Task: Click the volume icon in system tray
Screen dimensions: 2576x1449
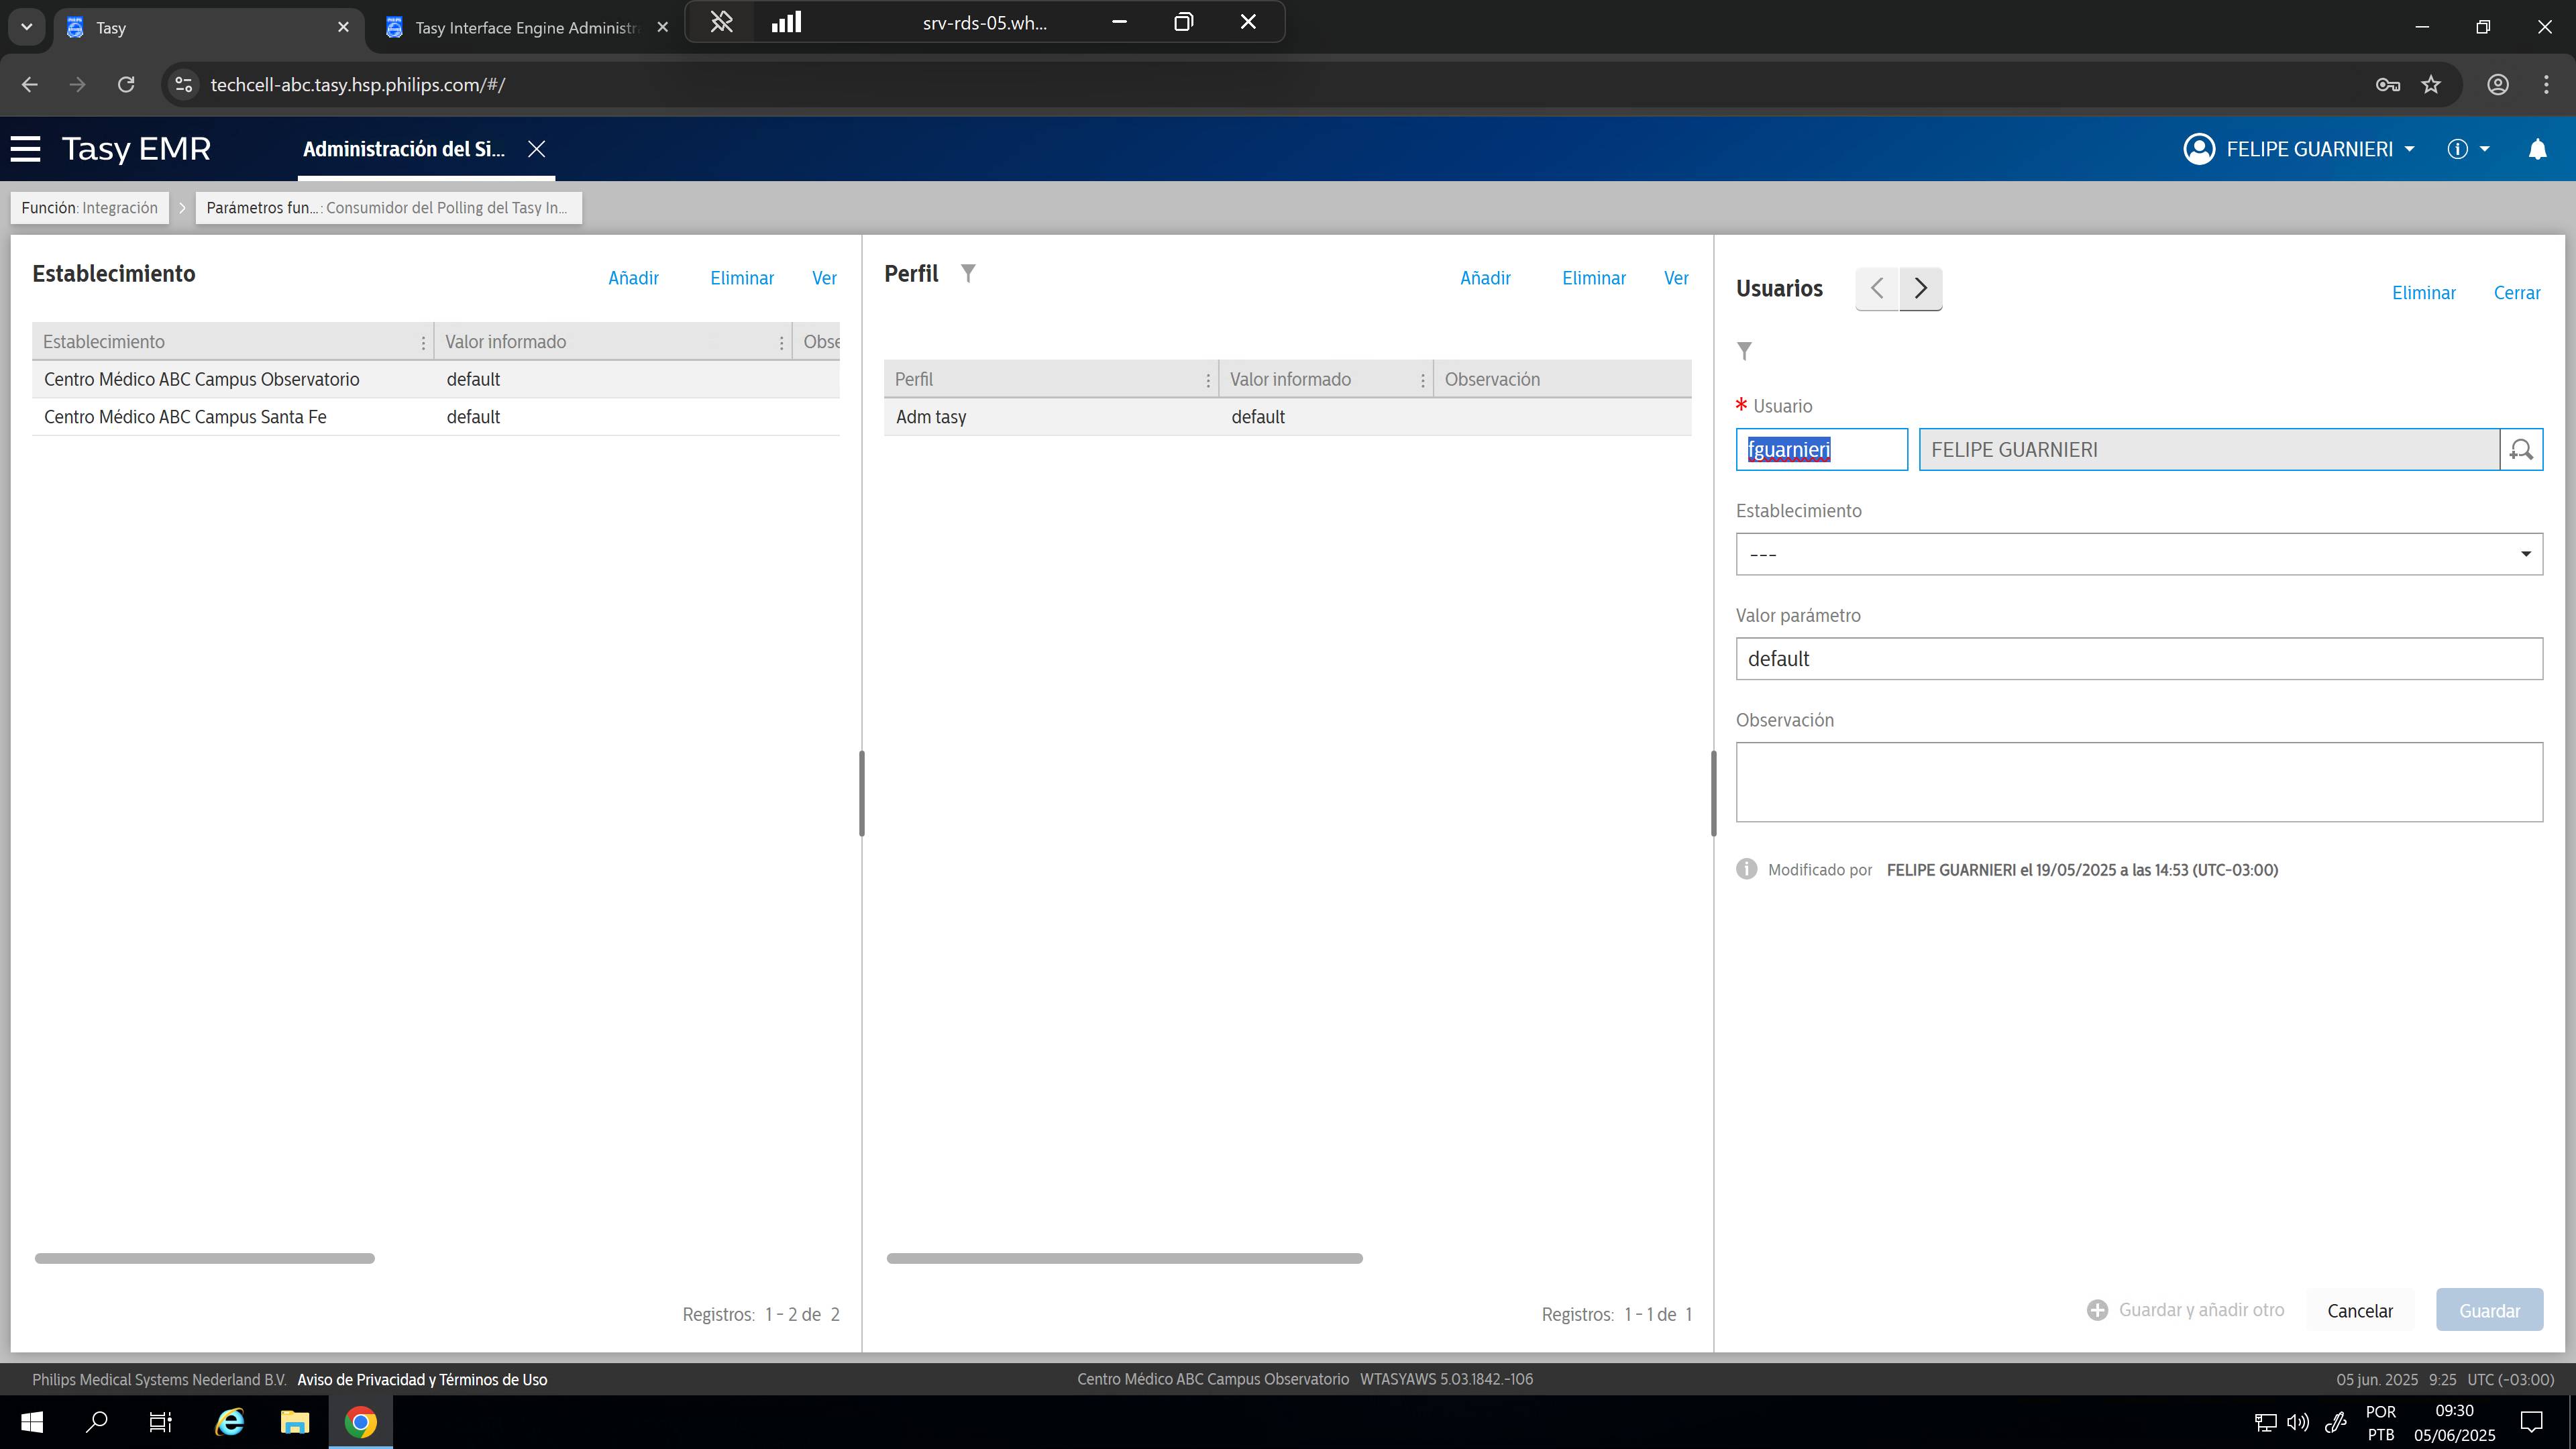Action: click(x=2298, y=1422)
